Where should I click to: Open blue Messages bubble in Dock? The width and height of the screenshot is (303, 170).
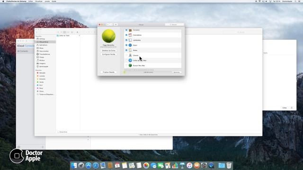pyautogui.click(x=153, y=165)
